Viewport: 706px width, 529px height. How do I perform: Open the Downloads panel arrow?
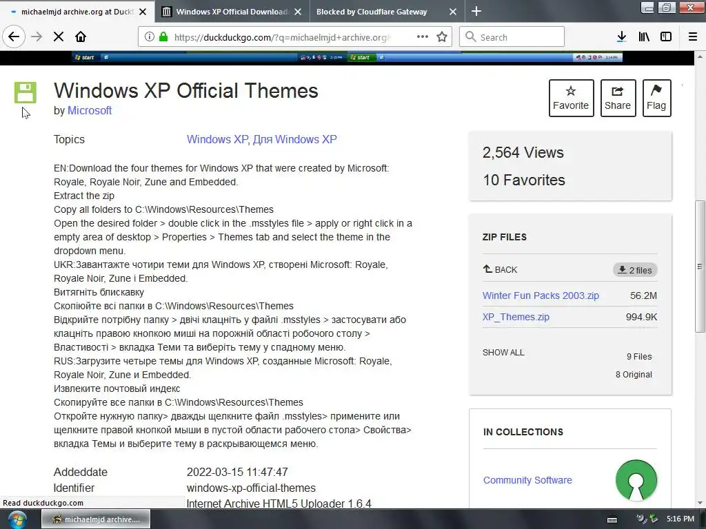pos(621,37)
